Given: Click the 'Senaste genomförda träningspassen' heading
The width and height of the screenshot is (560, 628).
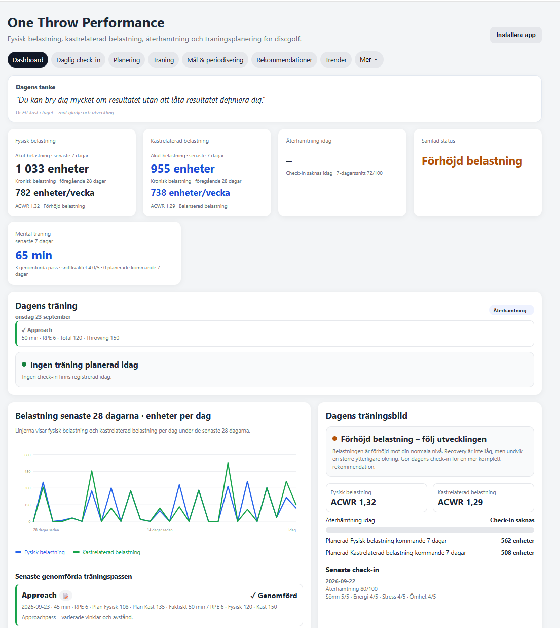Looking at the screenshot, I should (x=73, y=576).
